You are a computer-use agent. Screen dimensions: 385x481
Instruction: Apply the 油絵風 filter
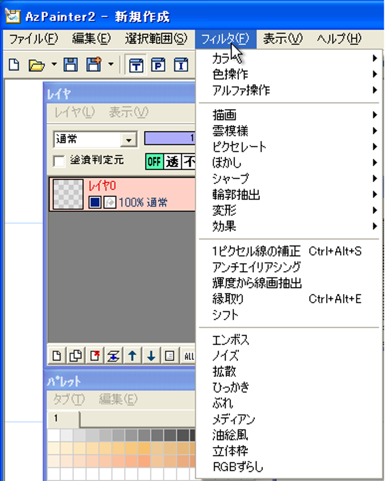tap(289, 436)
